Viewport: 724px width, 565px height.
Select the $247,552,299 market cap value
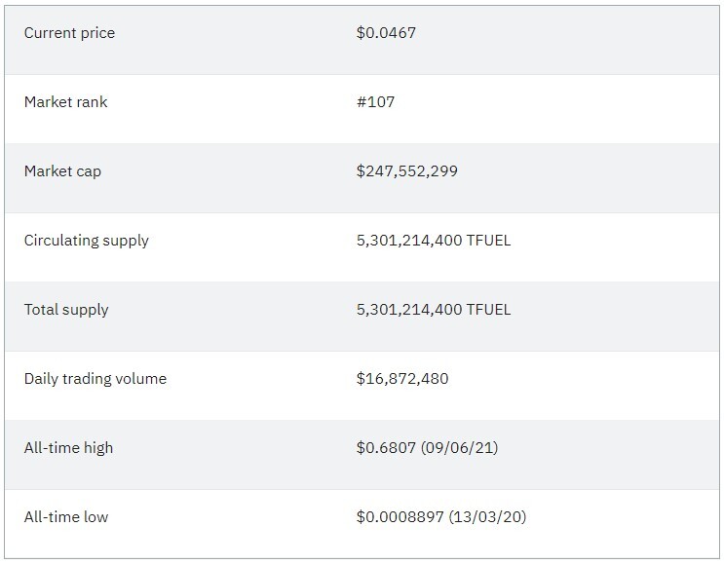coord(406,171)
